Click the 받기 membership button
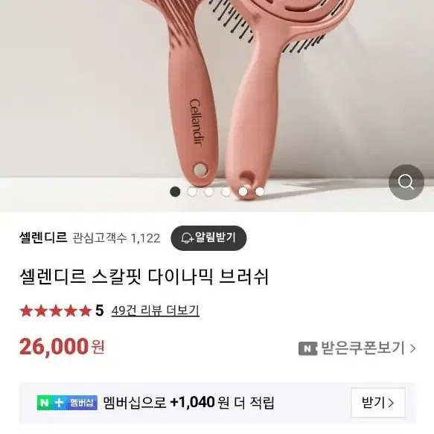Viewport: 434px width, 434px height. click(378, 403)
